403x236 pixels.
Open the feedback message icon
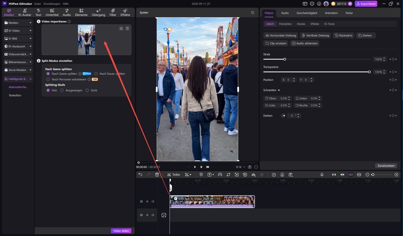[x=312, y=4]
